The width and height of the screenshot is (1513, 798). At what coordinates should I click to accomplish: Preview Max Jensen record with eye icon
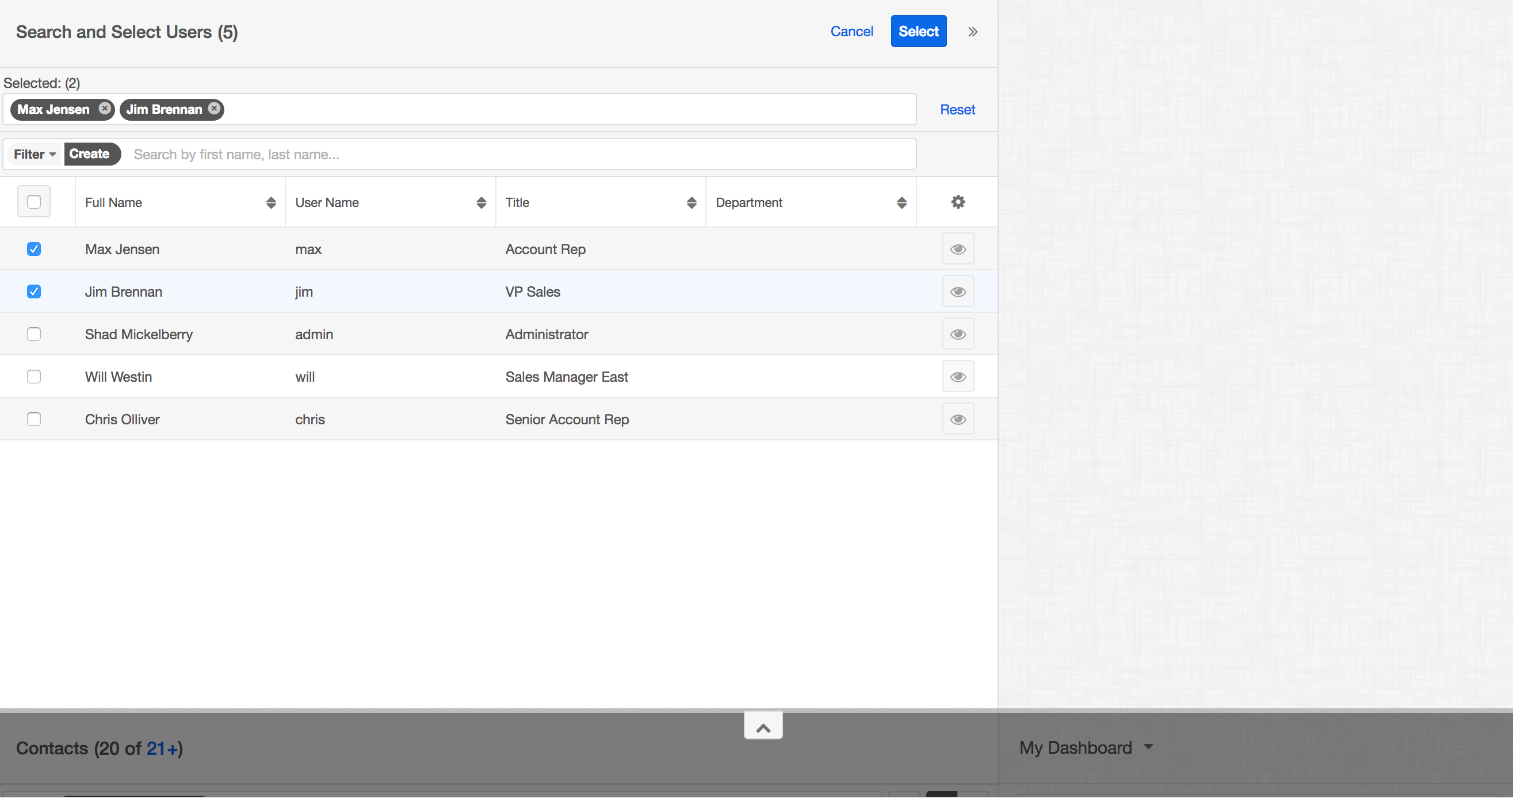tap(958, 249)
